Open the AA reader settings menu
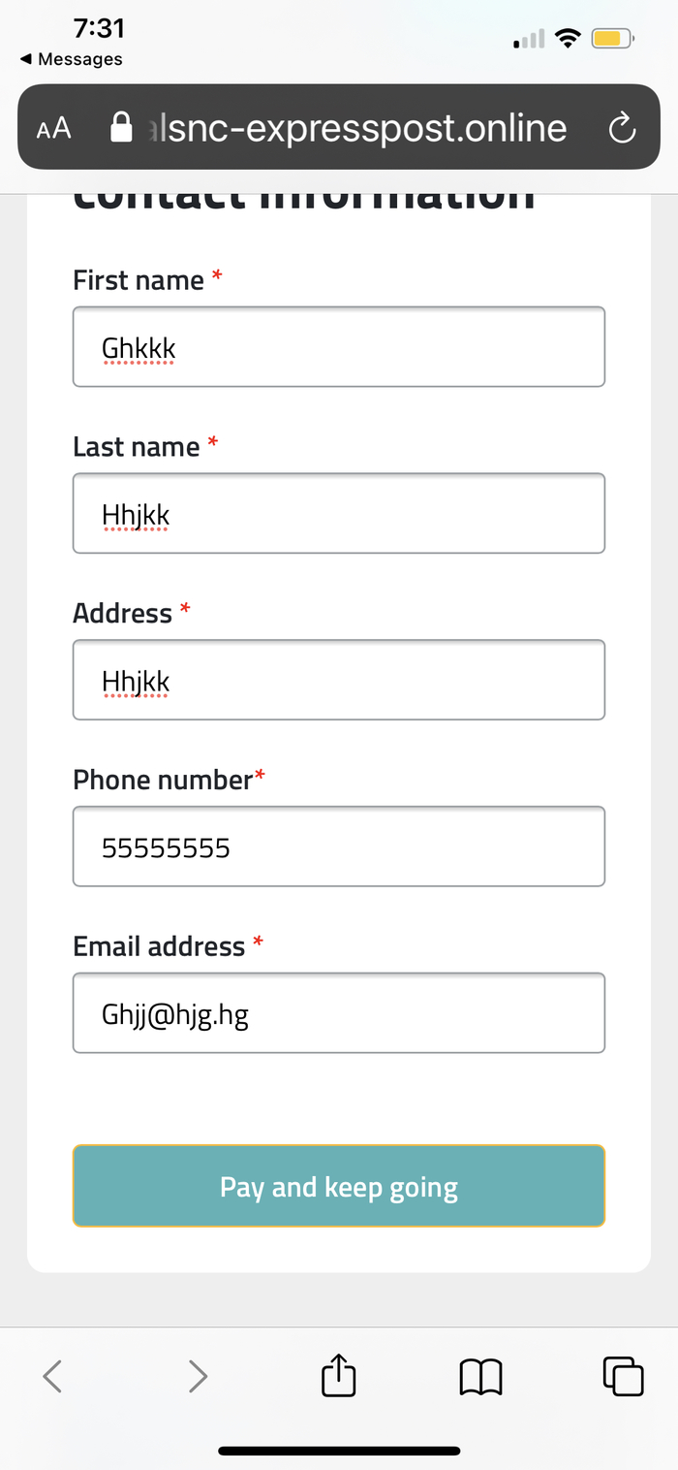Viewport: 678px width, 1470px height. tap(54, 128)
